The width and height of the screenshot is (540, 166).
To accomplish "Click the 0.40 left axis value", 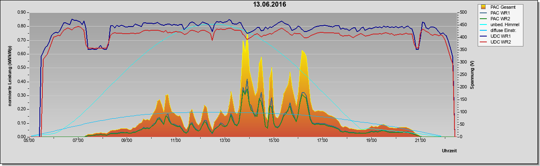I will [21, 81].
